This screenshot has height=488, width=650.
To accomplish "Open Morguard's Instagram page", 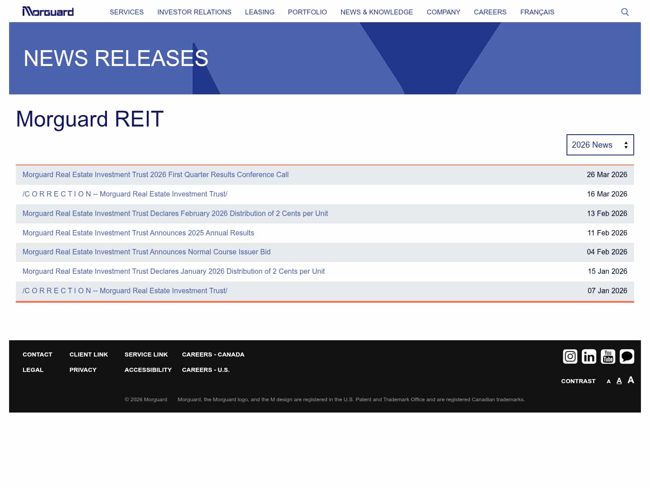I will tap(570, 357).
